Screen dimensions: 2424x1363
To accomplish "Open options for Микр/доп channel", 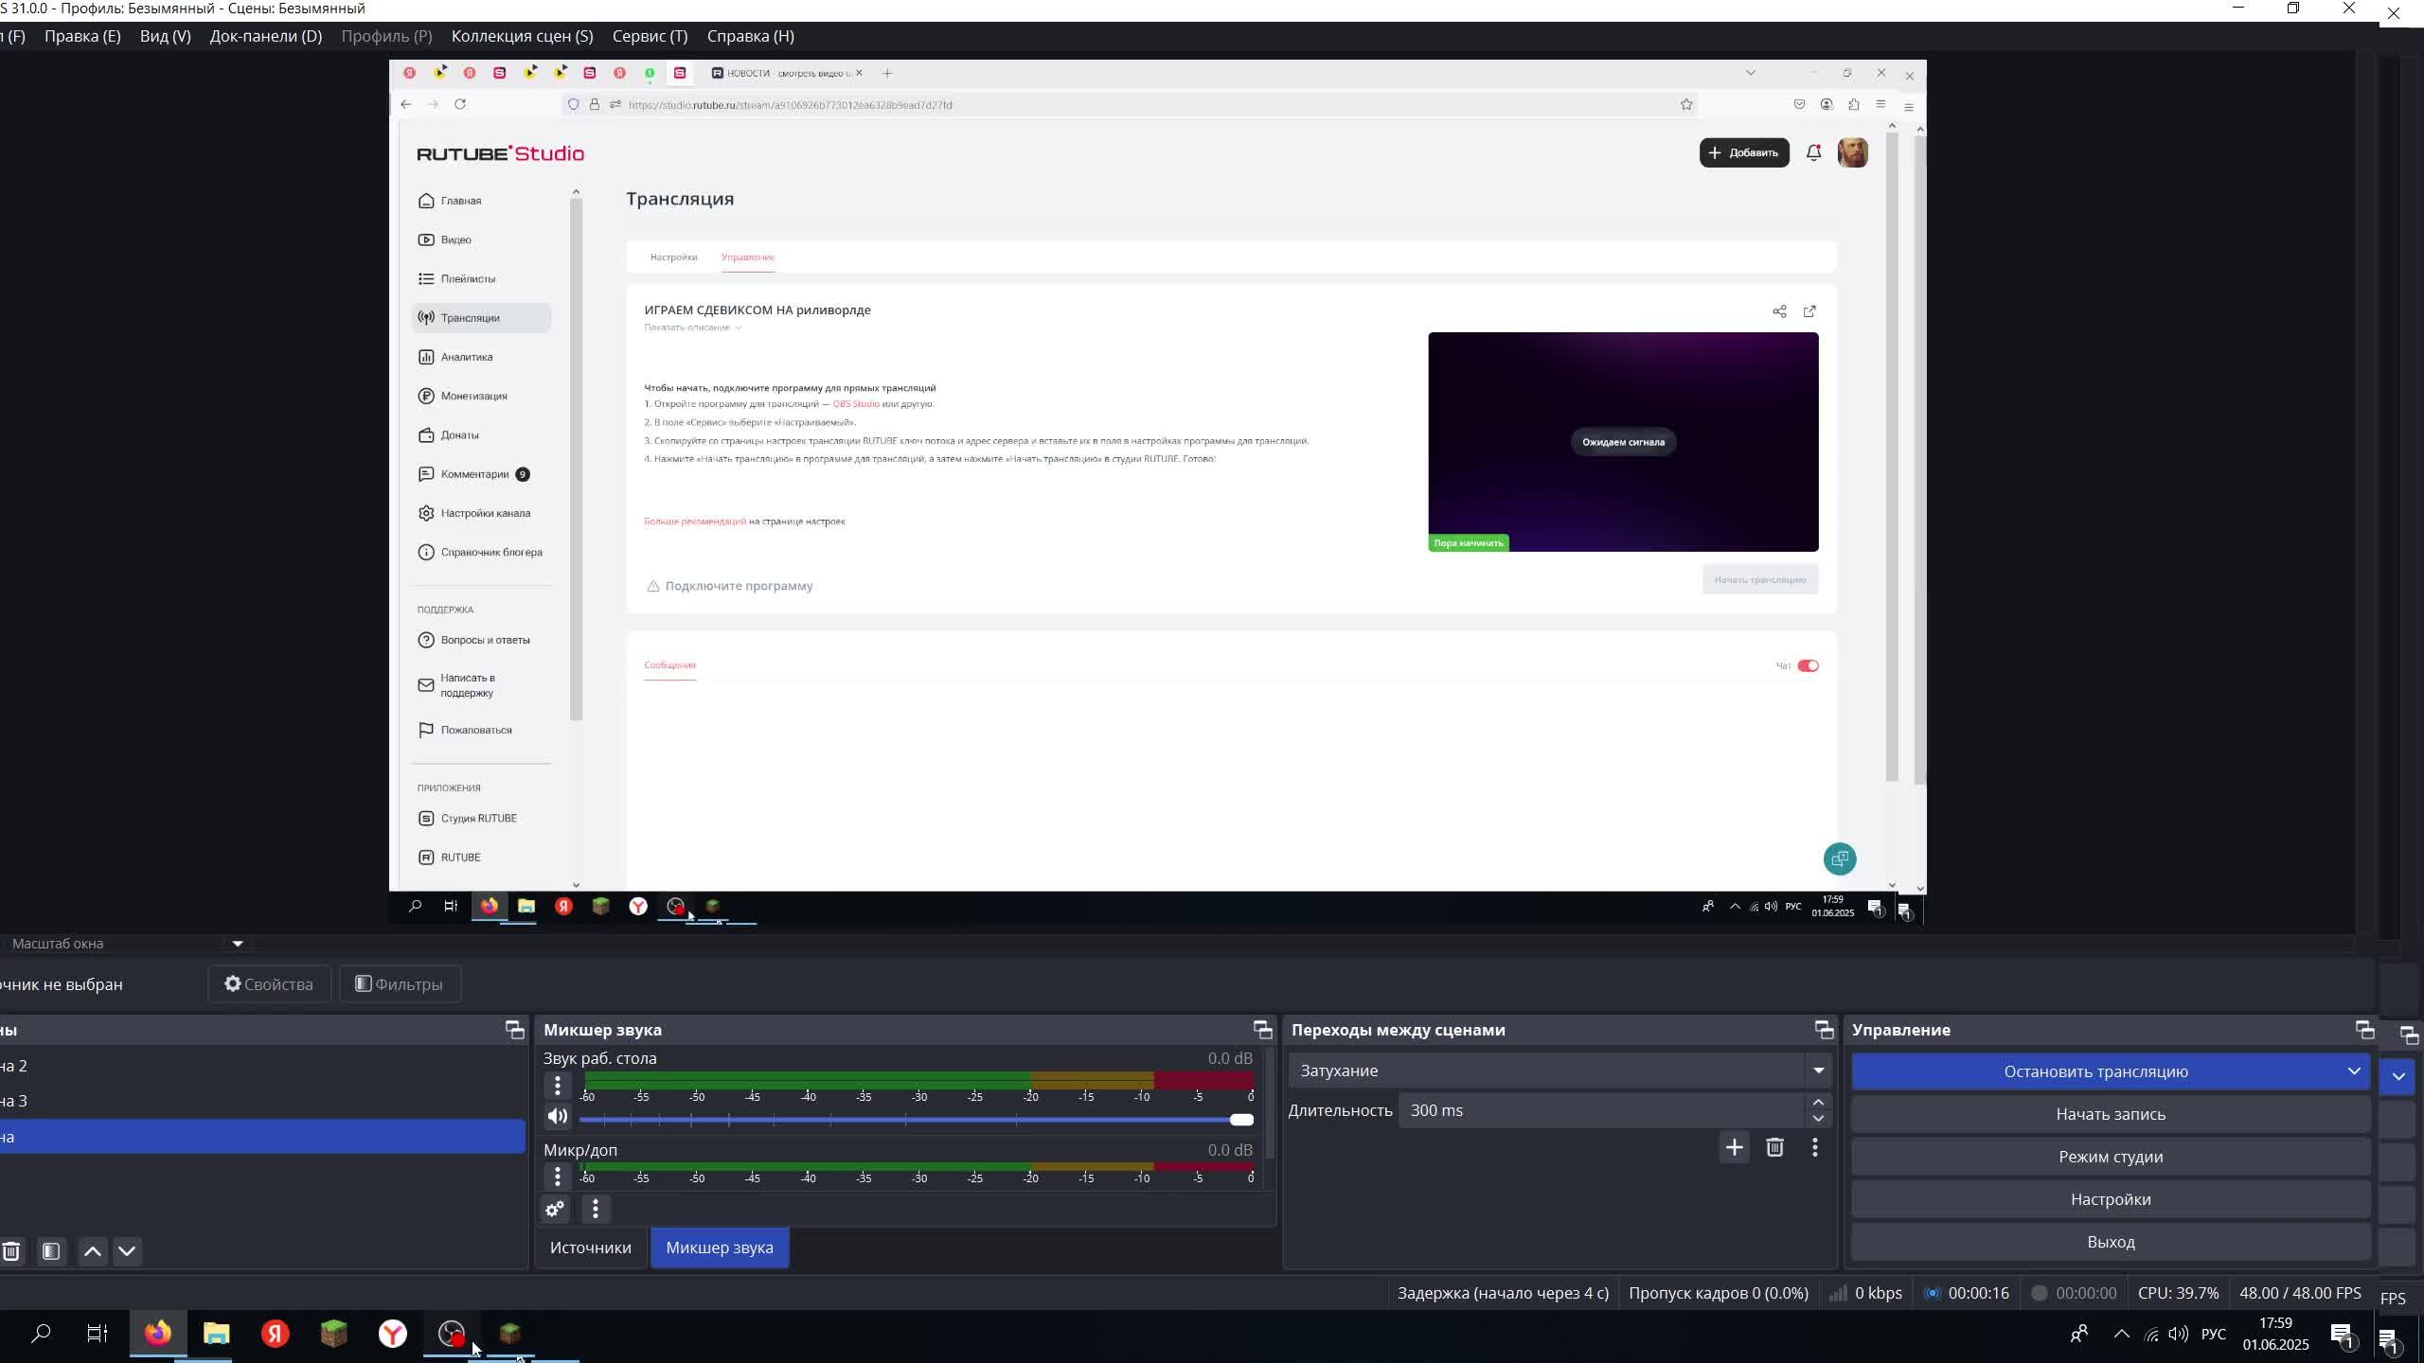I will click(x=558, y=1177).
